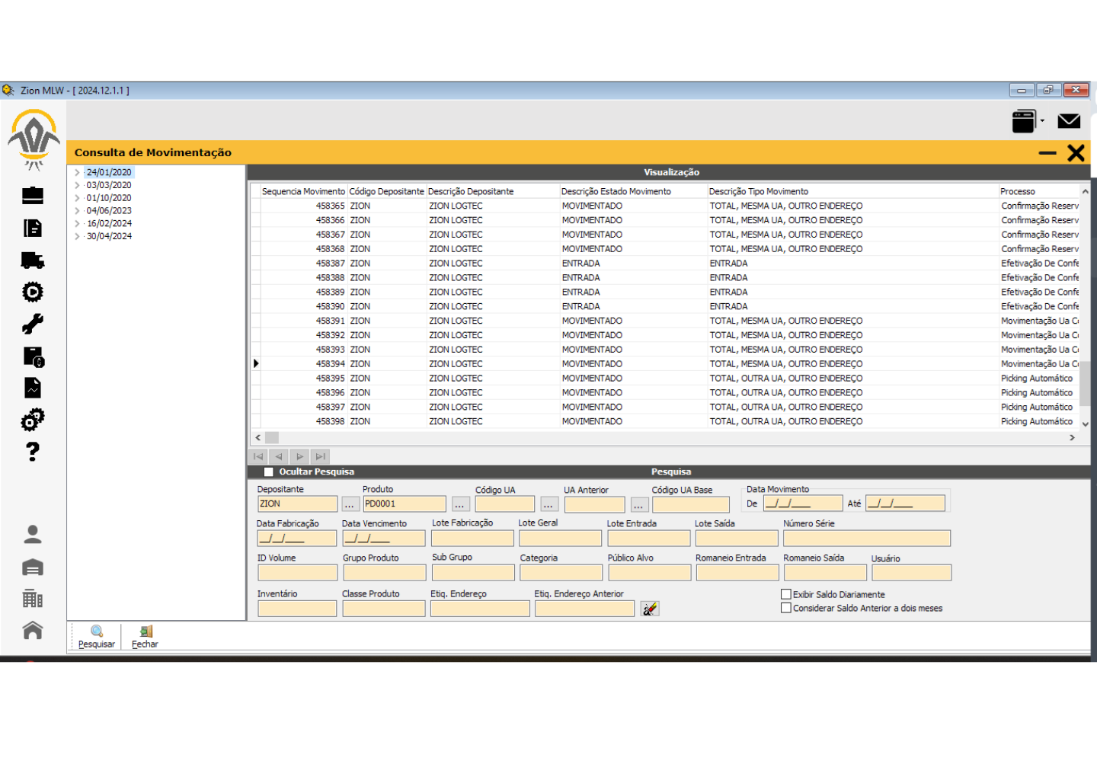Toggle the Ocultar Pesquisa checkbox

pos(268,472)
